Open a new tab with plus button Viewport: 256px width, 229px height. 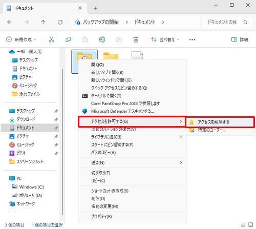95,8
